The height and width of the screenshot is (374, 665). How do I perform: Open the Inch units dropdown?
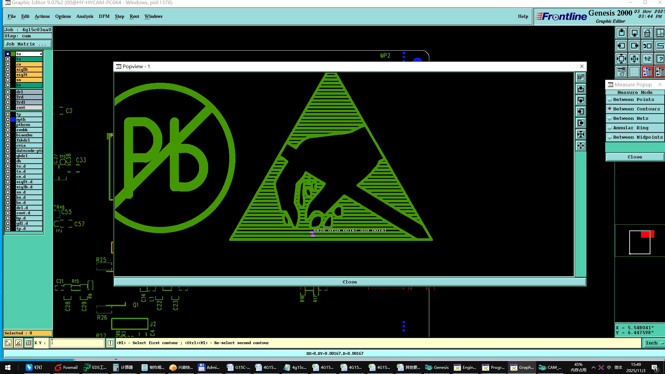(x=654, y=343)
